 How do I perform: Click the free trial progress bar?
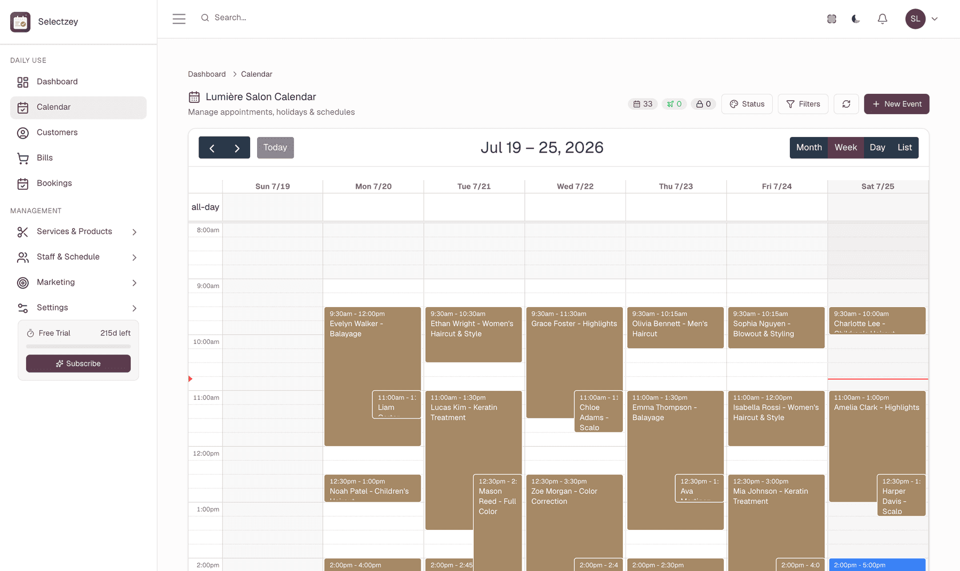78,347
